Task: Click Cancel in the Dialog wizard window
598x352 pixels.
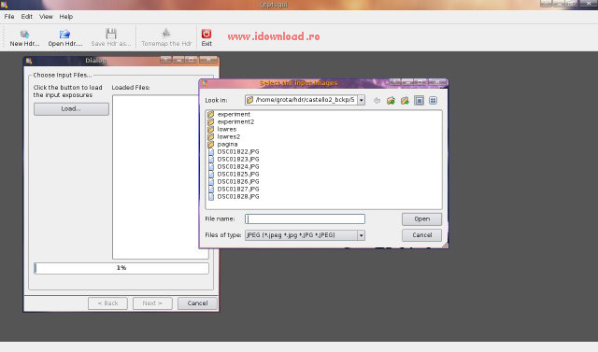Action: point(197,303)
